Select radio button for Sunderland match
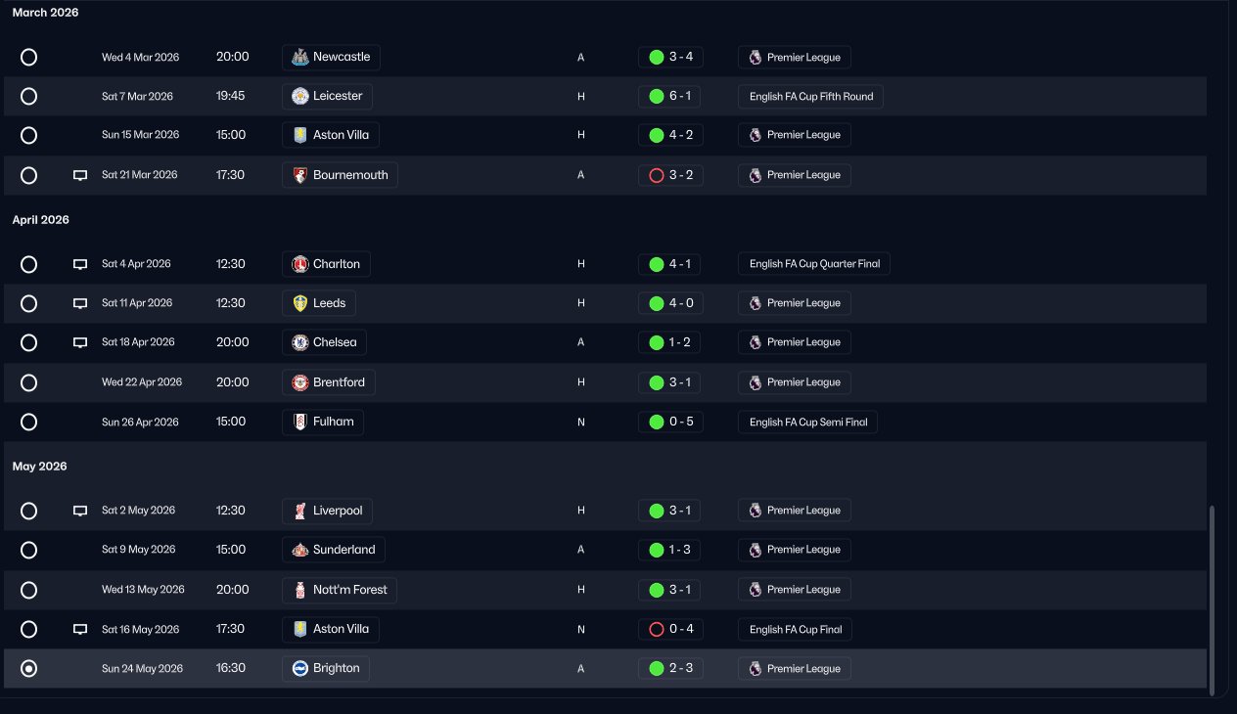The width and height of the screenshot is (1237, 714). pos(29,550)
